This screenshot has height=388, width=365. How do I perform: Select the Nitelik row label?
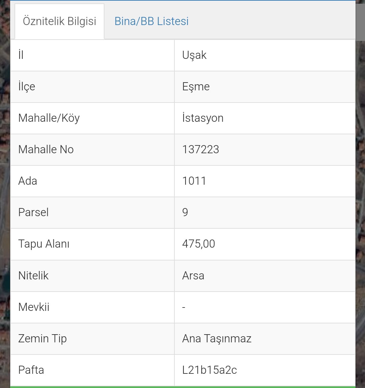click(33, 276)
